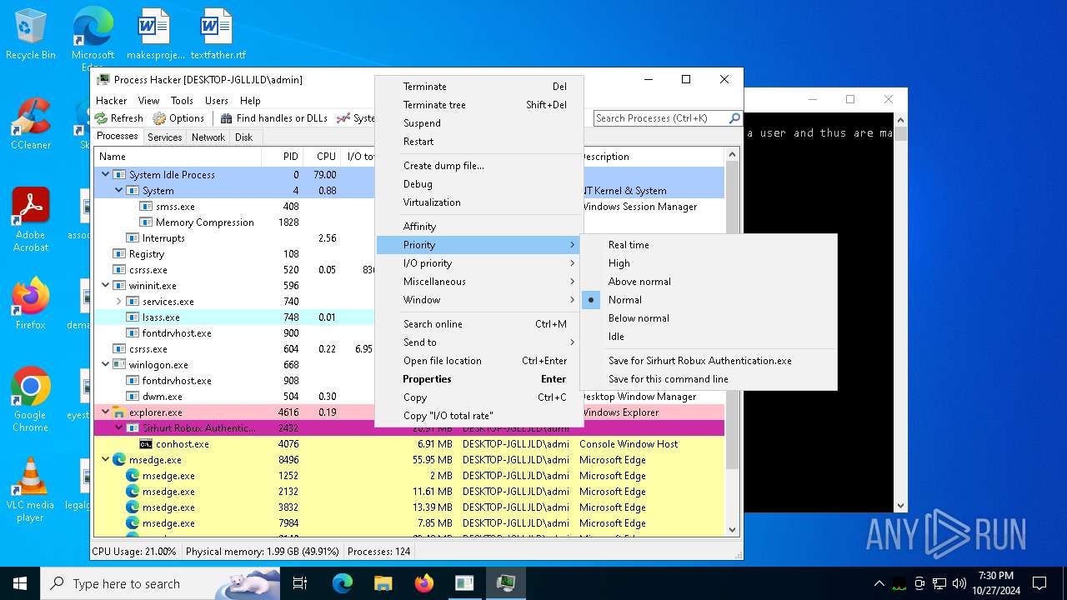Switch to the Network tab

[x=208, y=137]
